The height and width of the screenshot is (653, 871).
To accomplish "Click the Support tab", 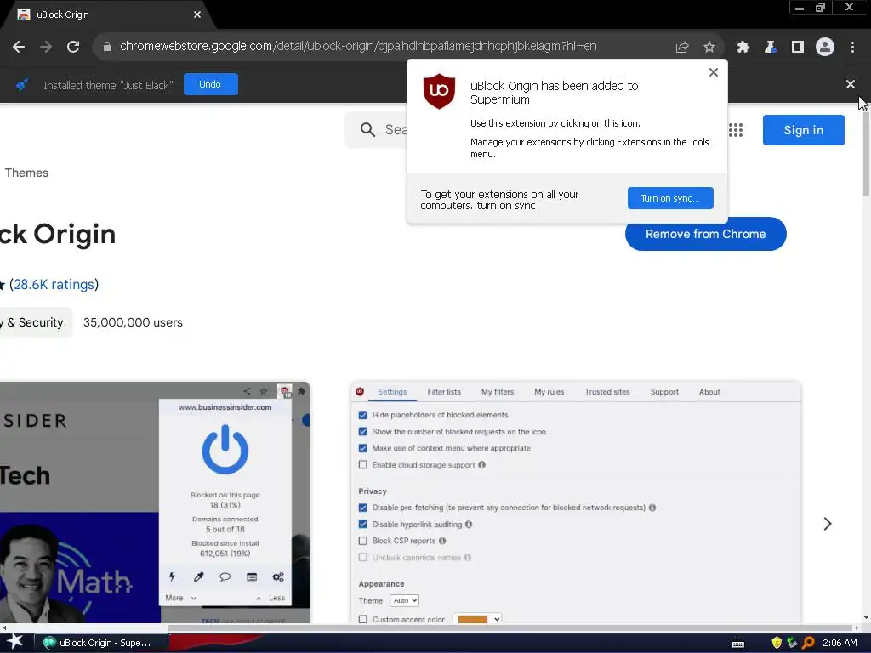I will 664,392.
